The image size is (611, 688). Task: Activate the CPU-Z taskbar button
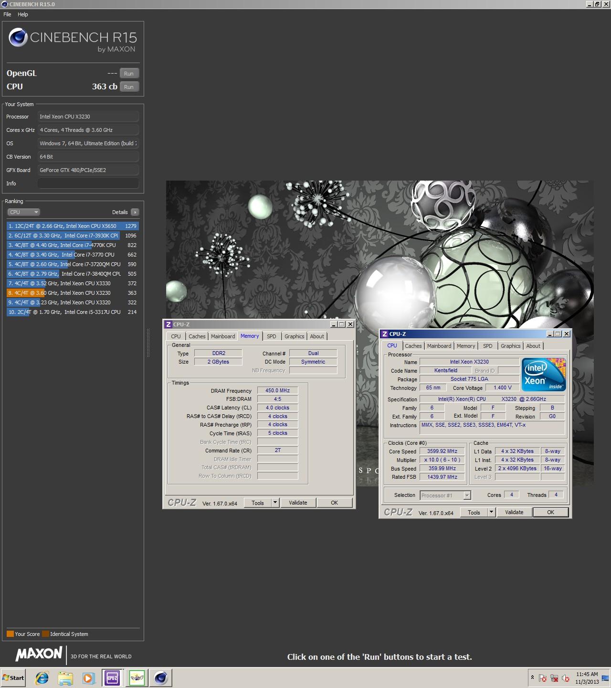point(112,677)
